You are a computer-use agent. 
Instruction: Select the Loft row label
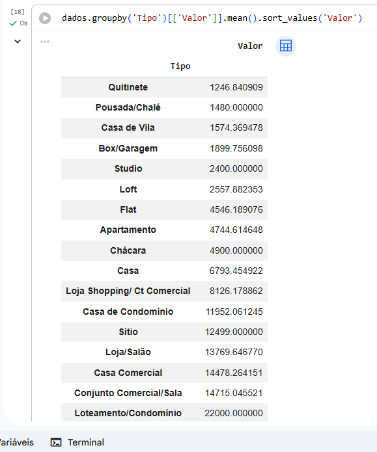click(128, 189)
